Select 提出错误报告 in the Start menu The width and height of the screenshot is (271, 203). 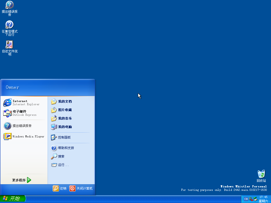point(24,126)
